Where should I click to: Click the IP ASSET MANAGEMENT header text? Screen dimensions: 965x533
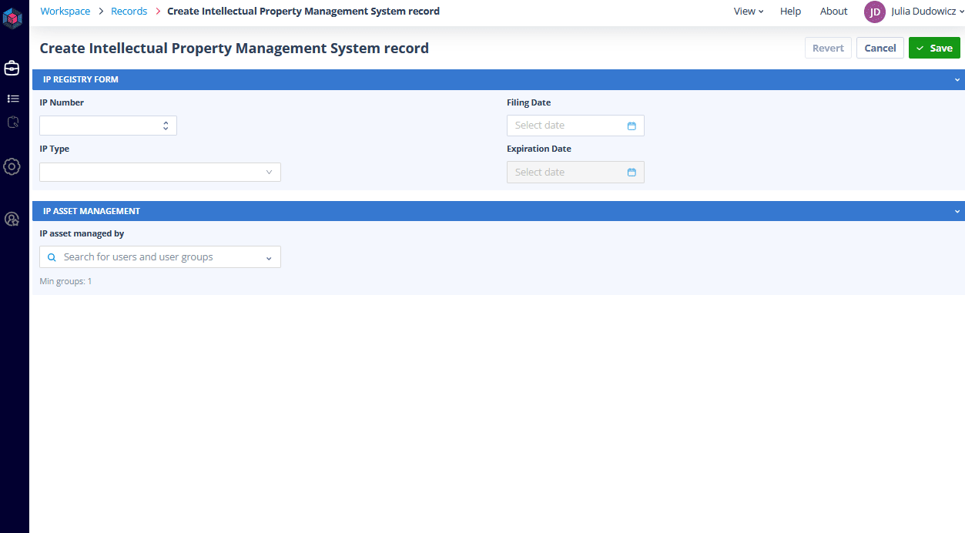(92, 211)
